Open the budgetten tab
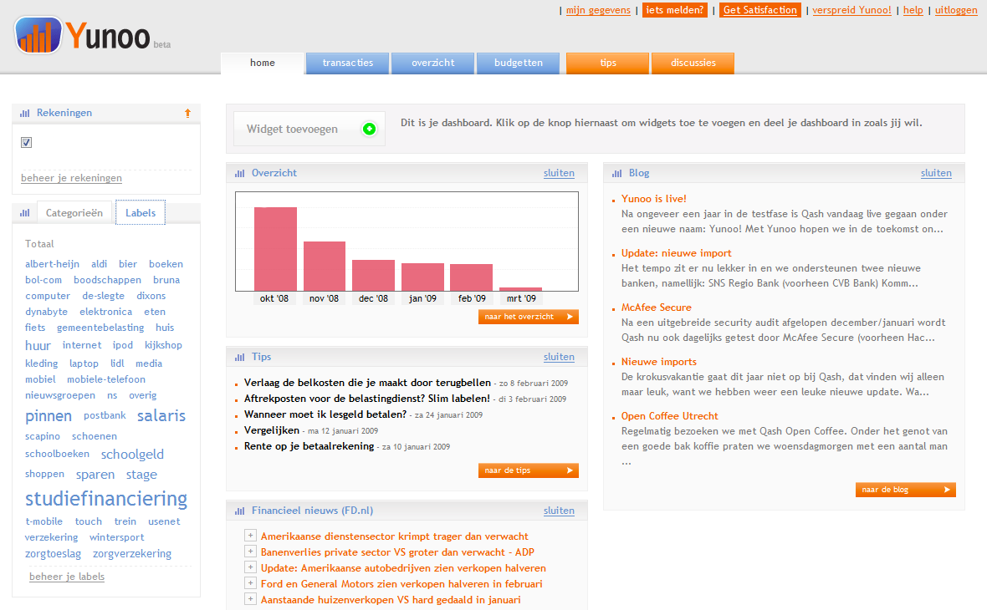This screenshot has width=987, height=610. (x=518, y=63)
